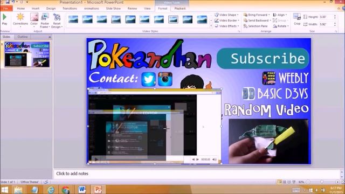The image size is (345, 194).
Task: Click the Play preview button in the ribbon
Action: 4,19
